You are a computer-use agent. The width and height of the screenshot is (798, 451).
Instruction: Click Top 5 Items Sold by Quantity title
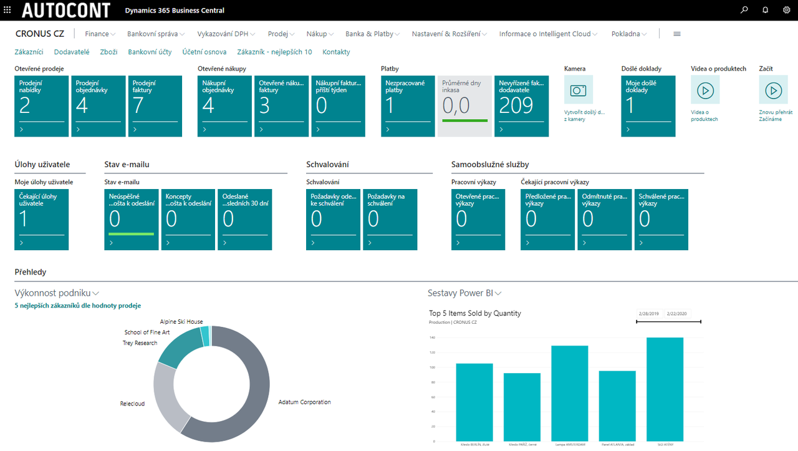pyautogui.click(x=475, y=314)
